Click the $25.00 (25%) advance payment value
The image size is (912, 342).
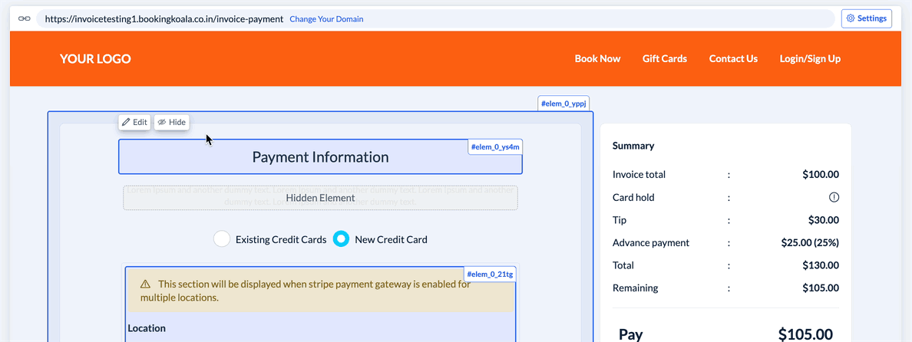pos(810,243)
